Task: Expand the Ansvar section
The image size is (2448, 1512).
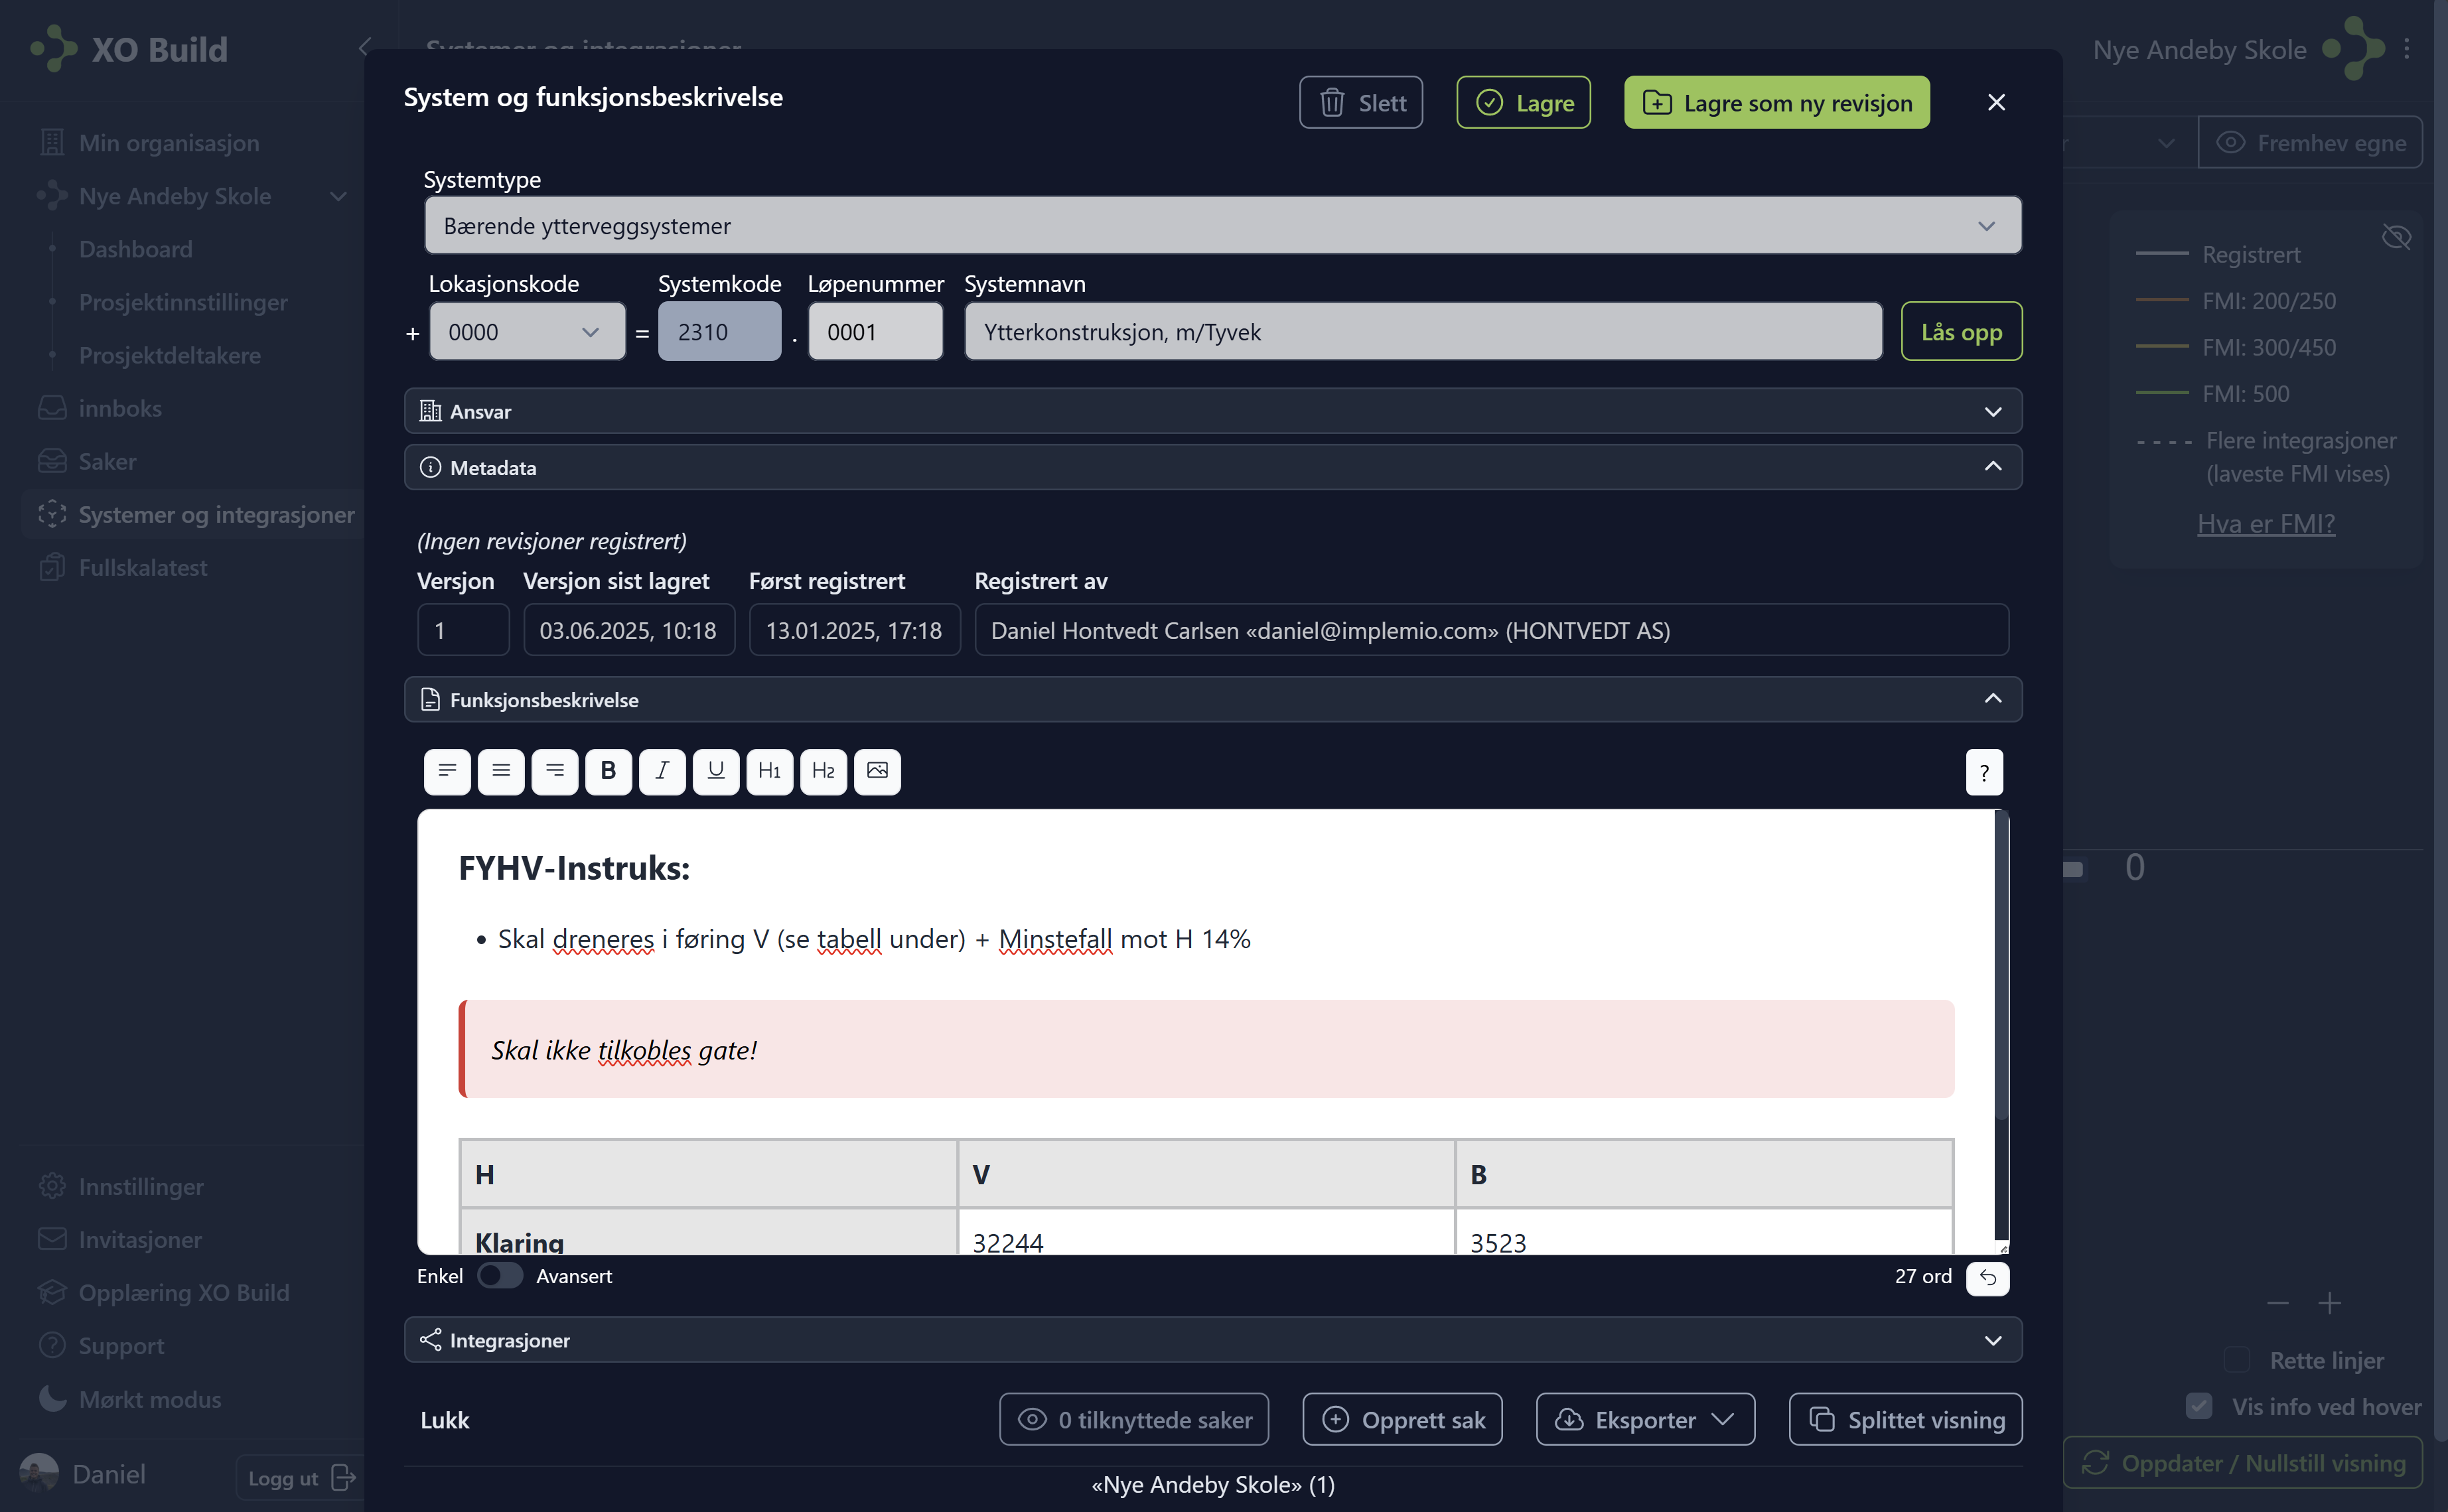Action: [x=1212, y=411]
